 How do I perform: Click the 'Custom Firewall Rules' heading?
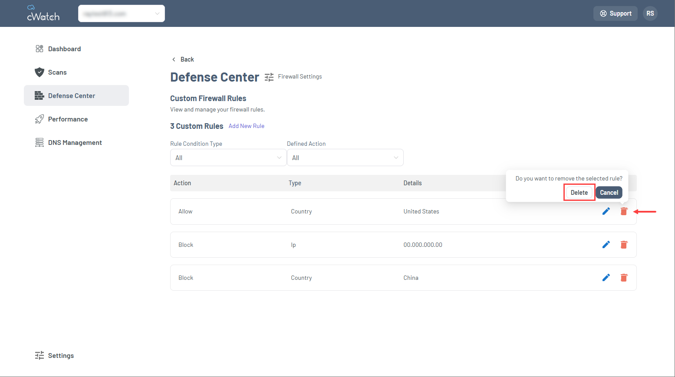208,98
